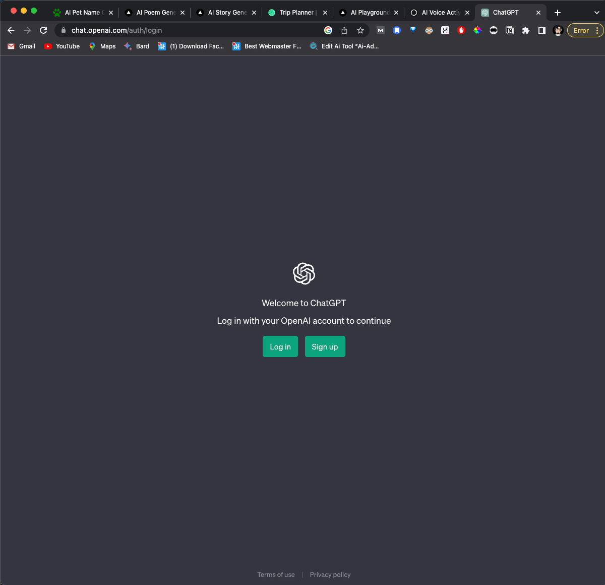This screenshot has height=585, width=605.
Task: Go back using the browser back arrow
Action: pos(11,30)
